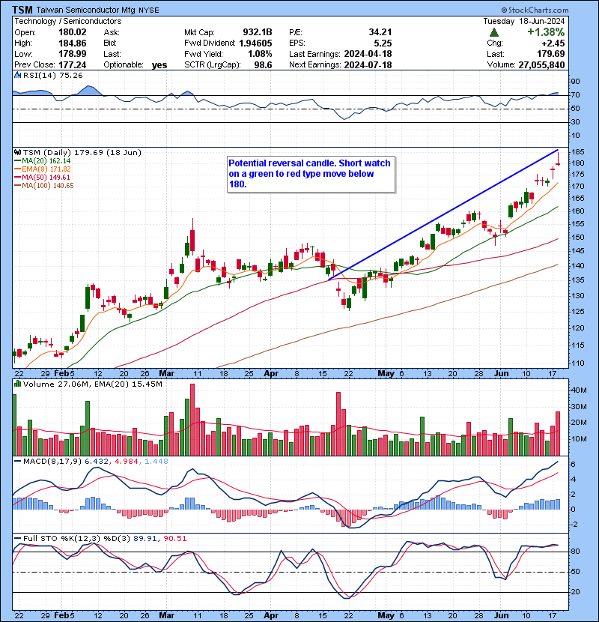Click the latest red candle near 180
This screenshot has width=599, height=622.
tap(558, 159)
